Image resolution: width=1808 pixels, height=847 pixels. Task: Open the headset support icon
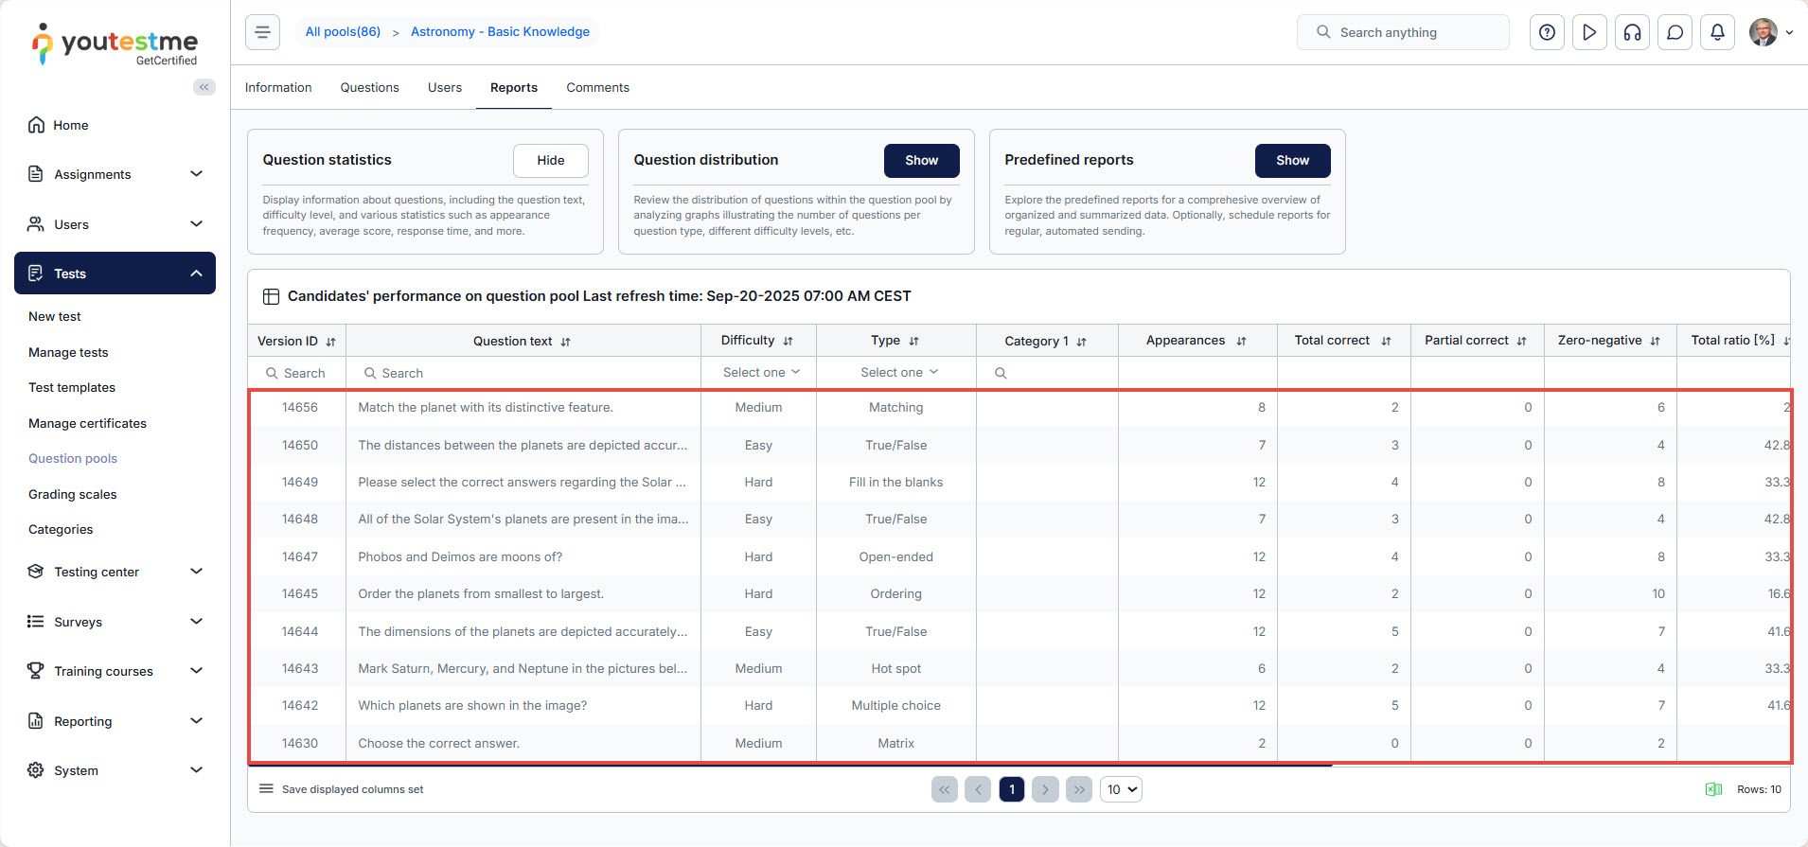click(1632, 32)
